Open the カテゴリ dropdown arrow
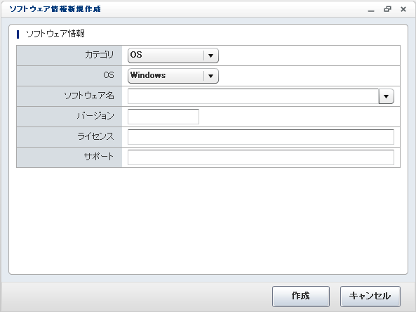This screenshot has width=416, height=312. click(211, 56)
